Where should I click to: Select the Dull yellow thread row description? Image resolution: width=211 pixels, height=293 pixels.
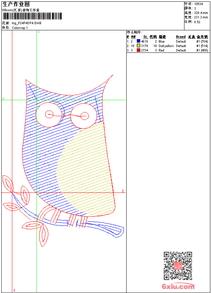point(166,46)
